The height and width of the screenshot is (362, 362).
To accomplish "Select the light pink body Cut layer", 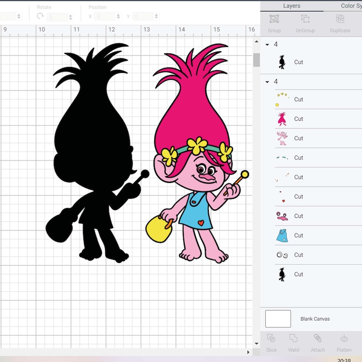I will 319,138.
